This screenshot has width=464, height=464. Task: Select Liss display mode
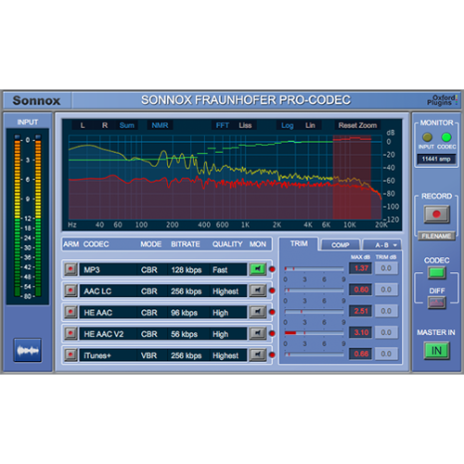(245, 125)
